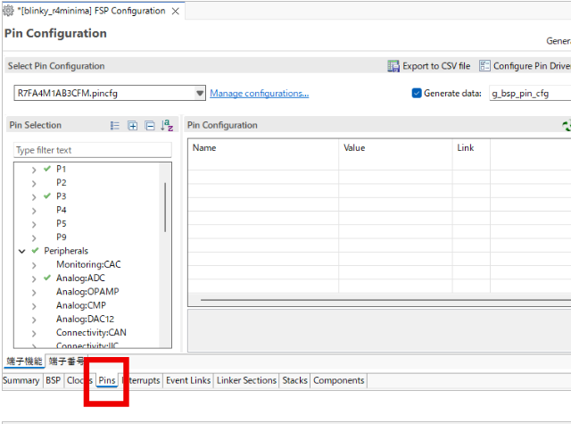Expand the P9 port node
The image size is (571, 424).
34,237
